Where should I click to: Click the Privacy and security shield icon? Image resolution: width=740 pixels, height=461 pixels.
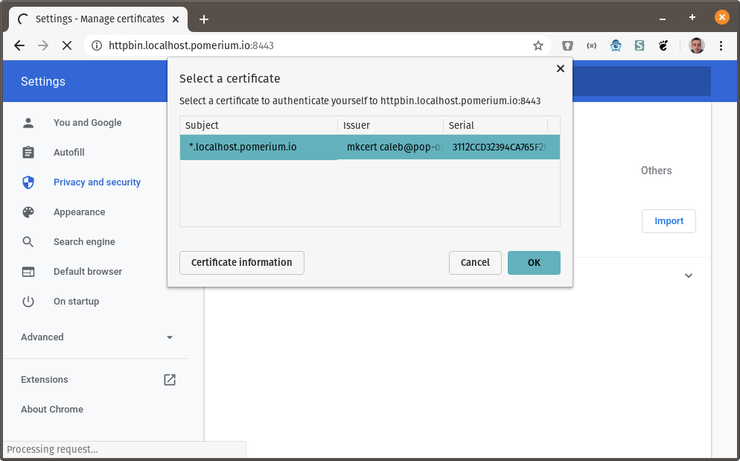[28, 182]
